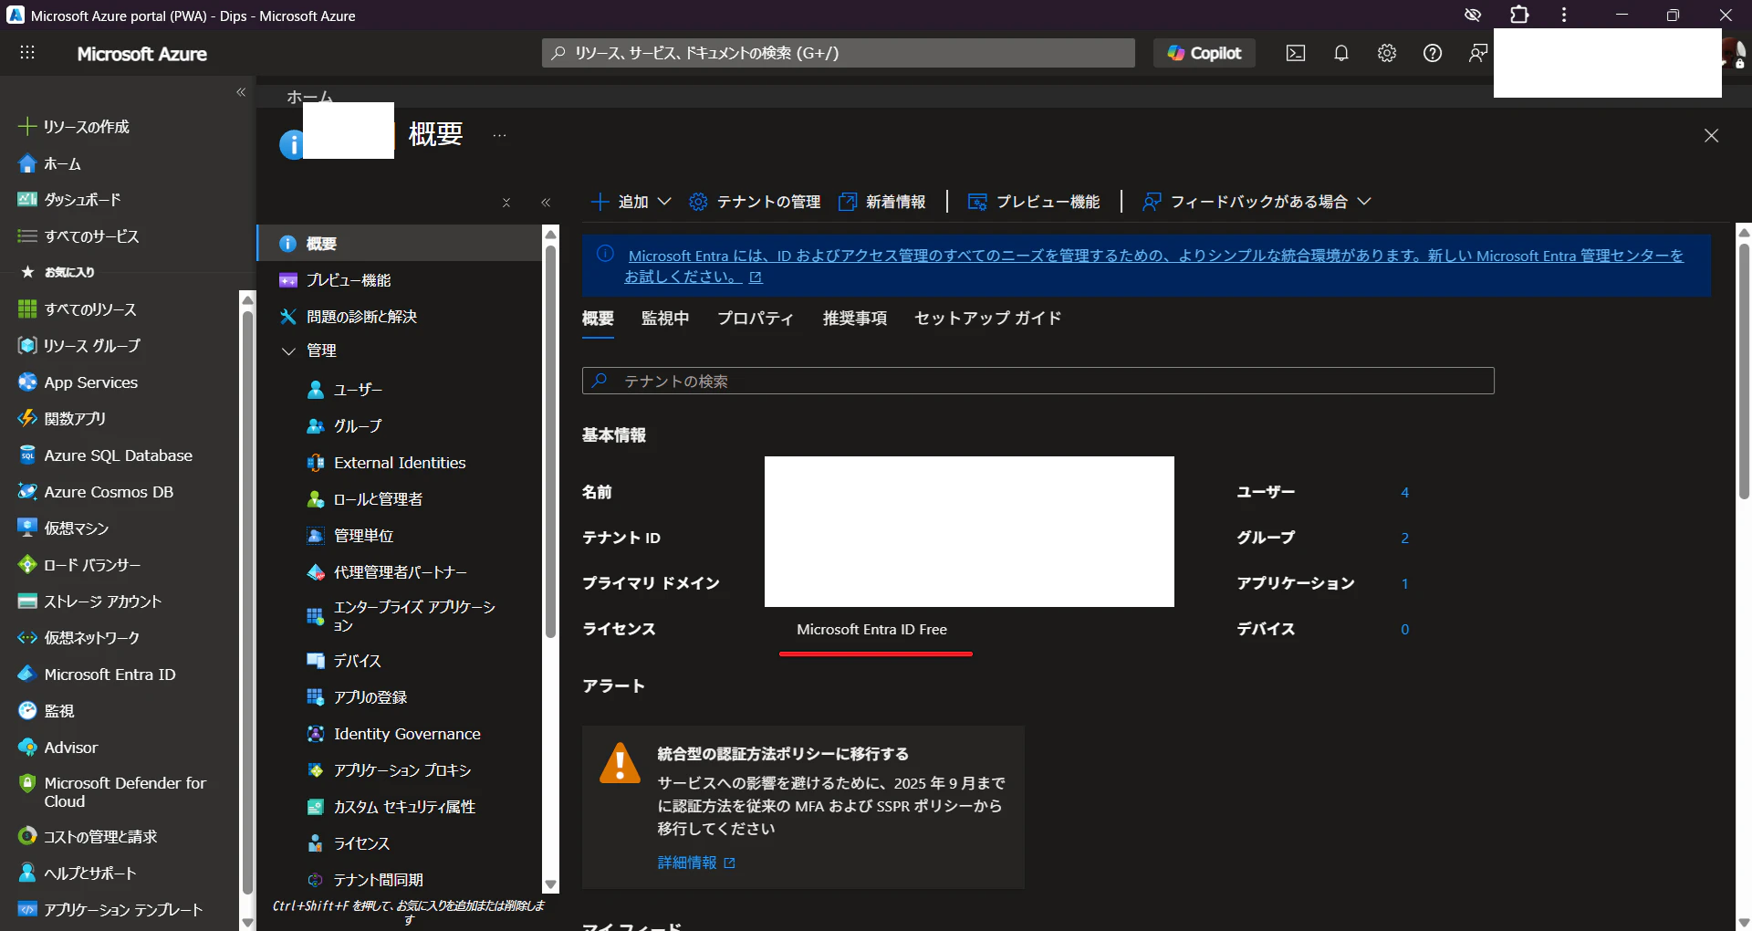Click the browser extensions puzzle icon
The height and width of the screenshot is (931, 1752).
[x=1519, y=16]
